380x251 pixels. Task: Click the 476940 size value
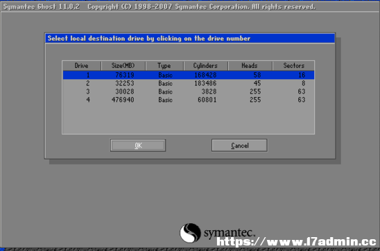pyautogui.click(x=123, y=100)
